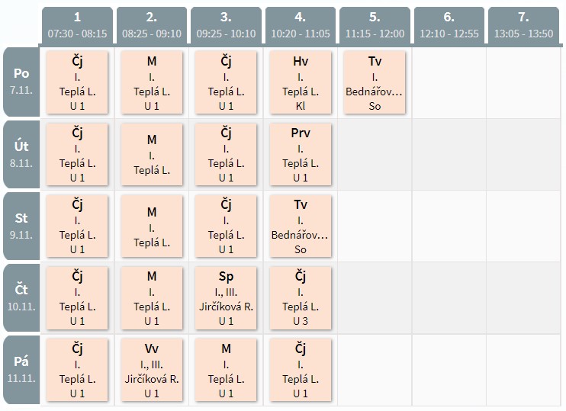566x411 pixels.
Task: Open Monday's Hv lesson in room Kl
Action: pyautogui.click(x=301, y=82)
